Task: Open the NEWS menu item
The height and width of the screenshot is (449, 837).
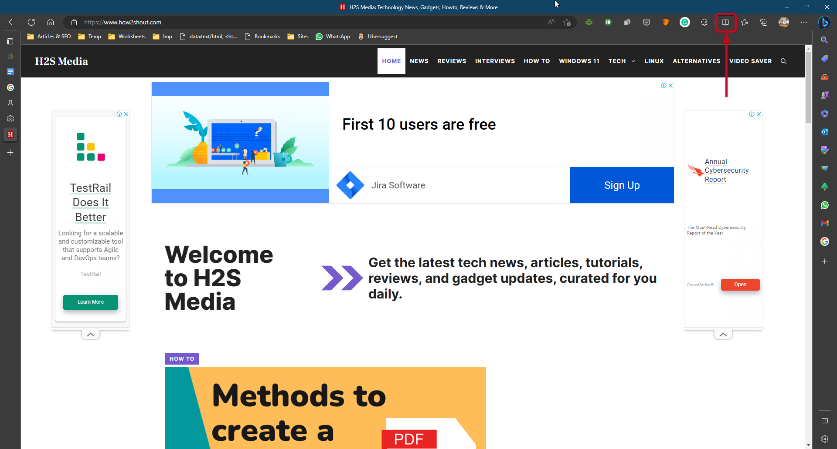Action: [x=419, y=61]
